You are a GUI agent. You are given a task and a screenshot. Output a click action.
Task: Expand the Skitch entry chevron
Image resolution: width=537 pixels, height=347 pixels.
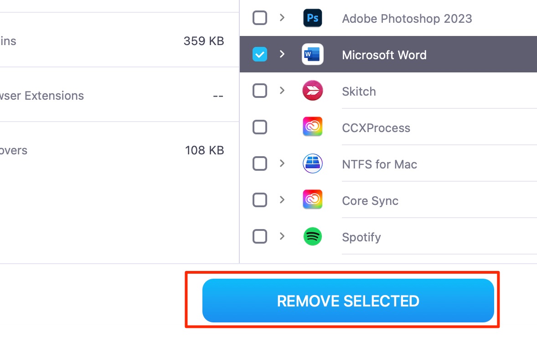[282, 91]
